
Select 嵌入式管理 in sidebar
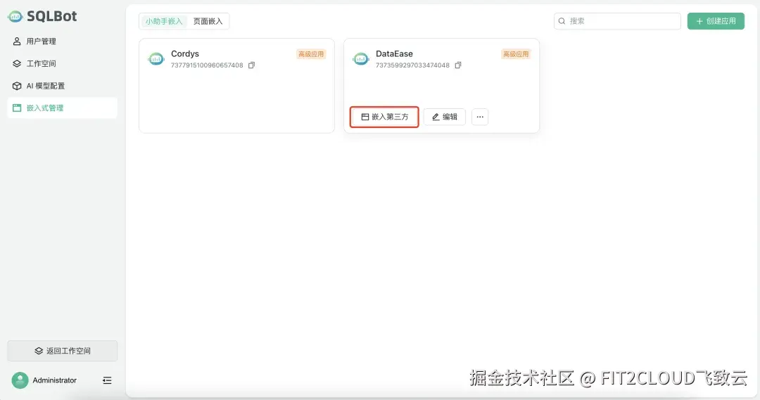pyautogui.click(x=62, y=108)
